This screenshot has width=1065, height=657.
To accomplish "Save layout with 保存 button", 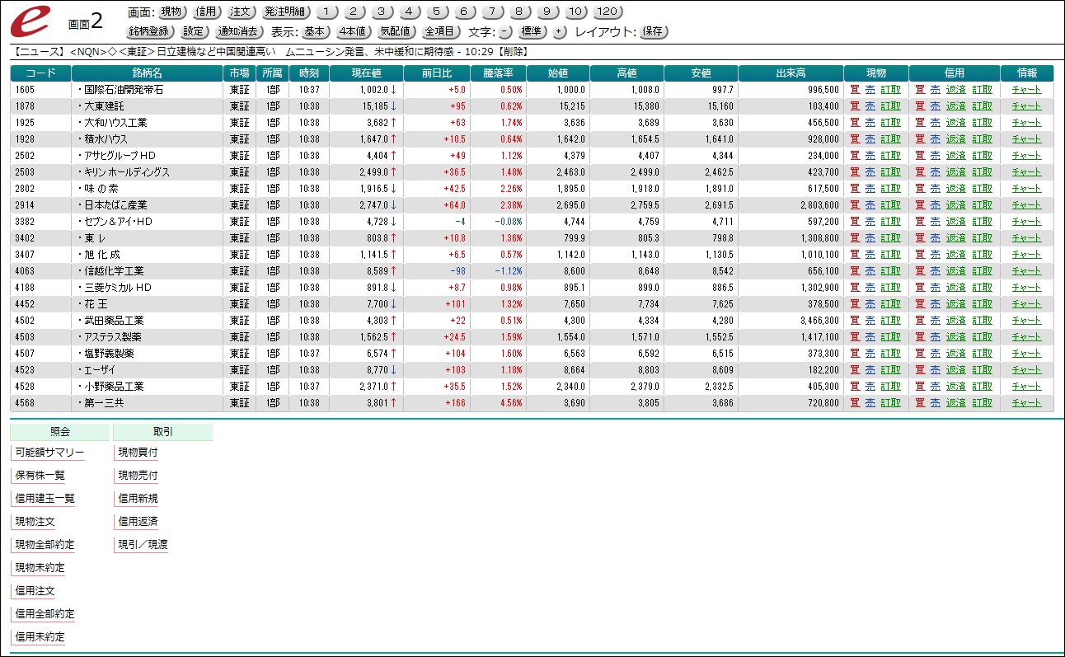I will click(654, 32).
